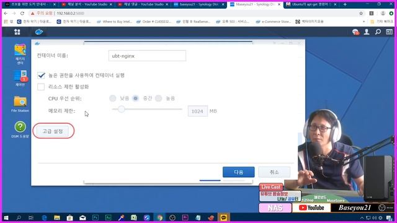Open the browser extension icon beside the star

[372, 14]
